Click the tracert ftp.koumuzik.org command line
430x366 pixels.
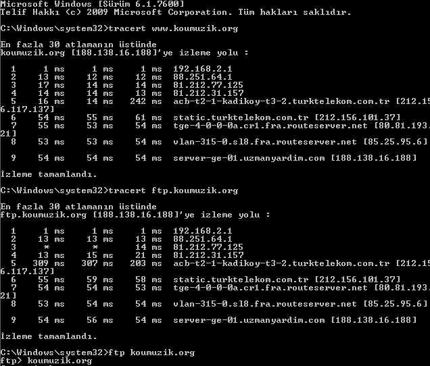119,190
